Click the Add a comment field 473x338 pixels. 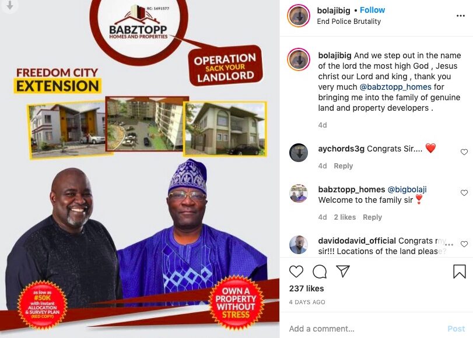tap(365, 329)
